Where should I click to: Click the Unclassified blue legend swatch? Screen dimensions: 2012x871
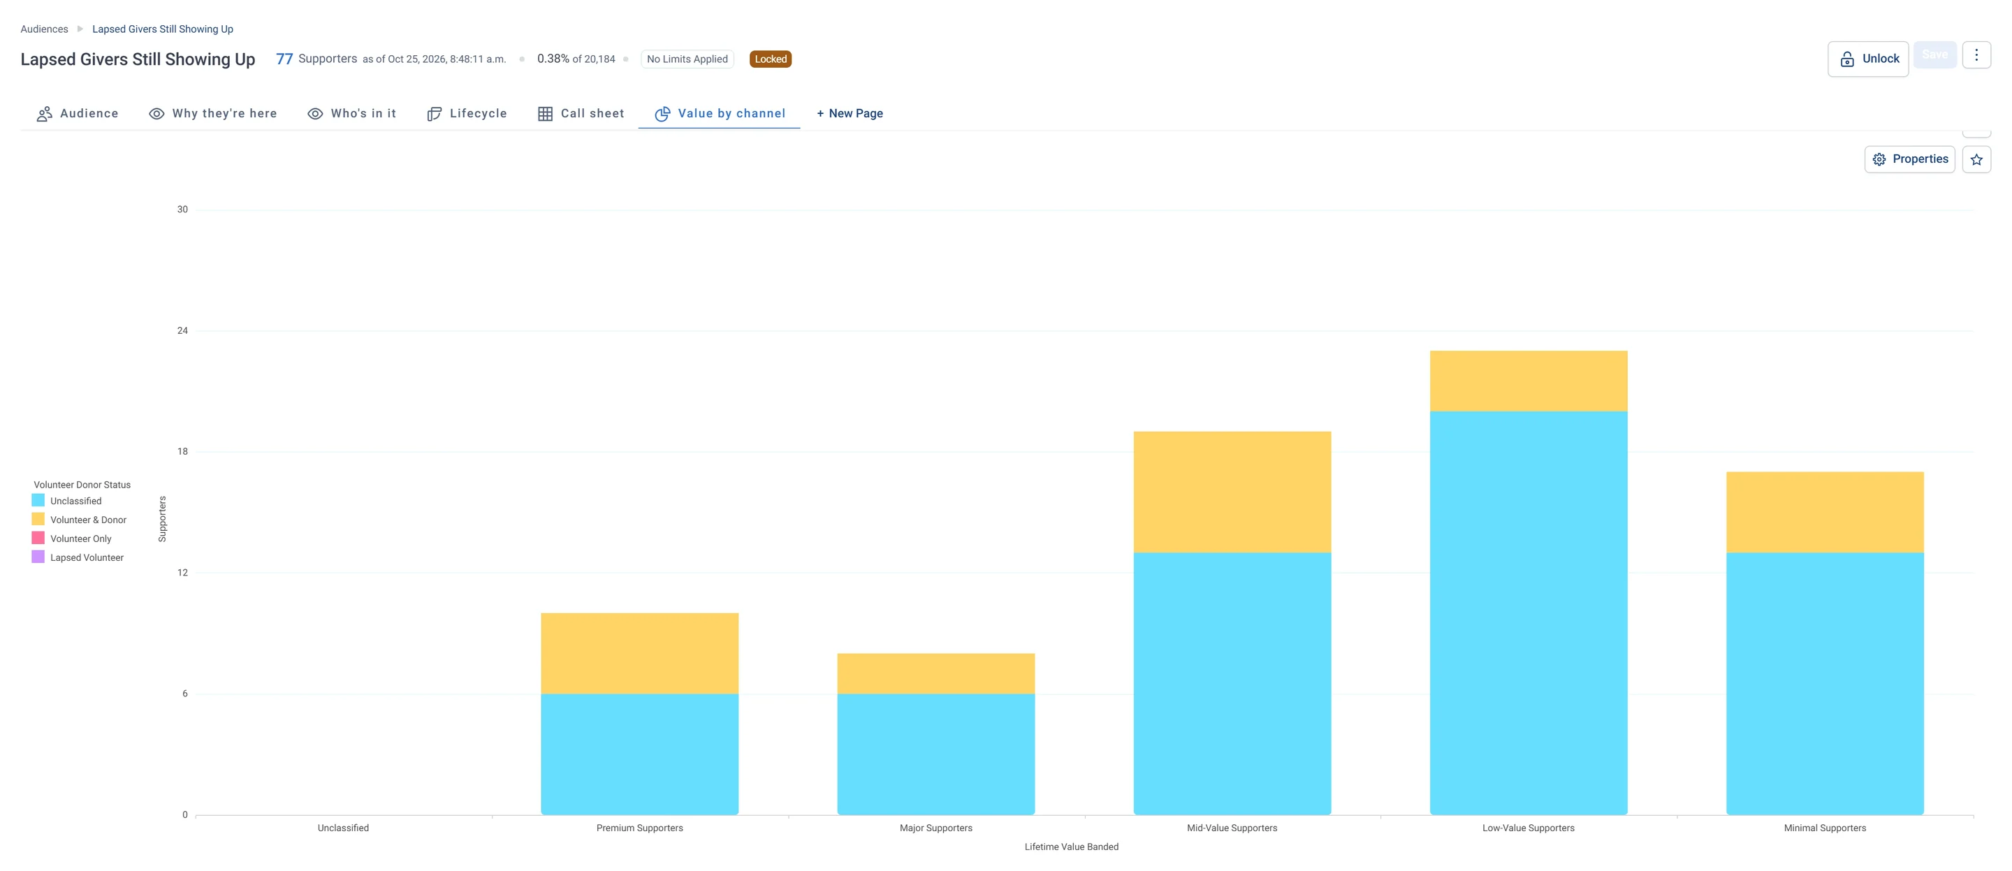click(x=38, y=501)
